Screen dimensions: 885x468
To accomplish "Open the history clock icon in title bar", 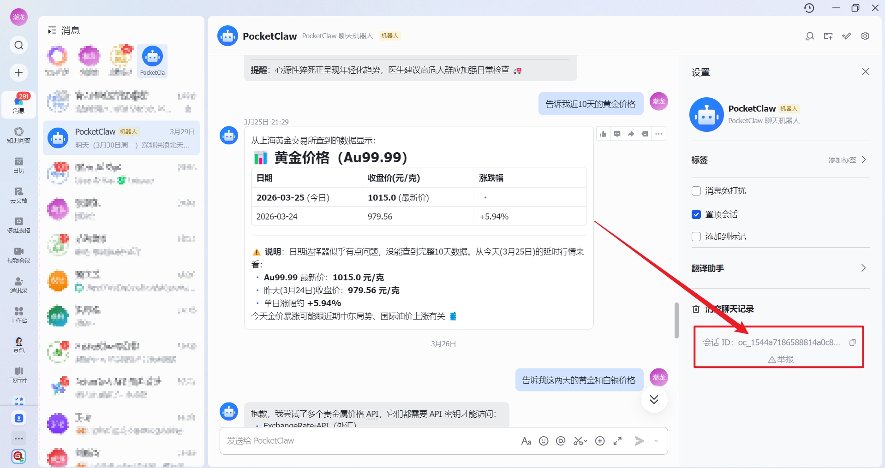I will click(x=809, y=8).
